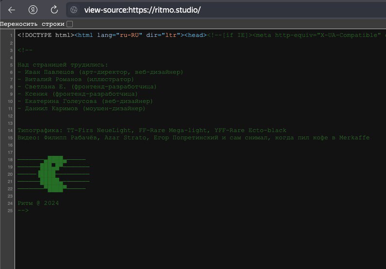Image resolution: width=386 pixels, height=269 pixels.
Task: Click the 'Иван Павлецов' credit line
Action: (100, 72)
